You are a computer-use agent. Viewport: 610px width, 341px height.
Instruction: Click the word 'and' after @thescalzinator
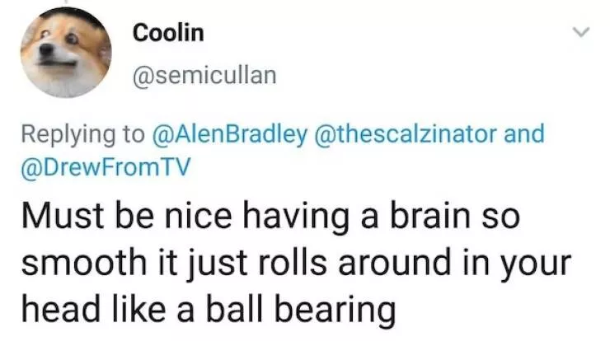pos(524,134)
